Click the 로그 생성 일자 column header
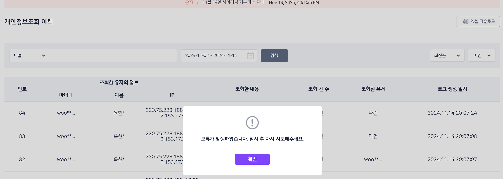This screenshot has width=503, height=179. 452,89
